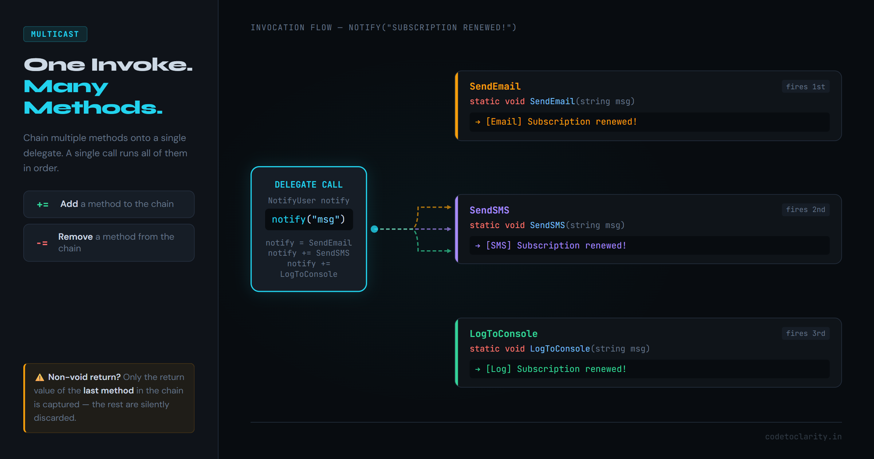Toggle the "fires 1st" badge on SendEmail

(x=806, y=86)
